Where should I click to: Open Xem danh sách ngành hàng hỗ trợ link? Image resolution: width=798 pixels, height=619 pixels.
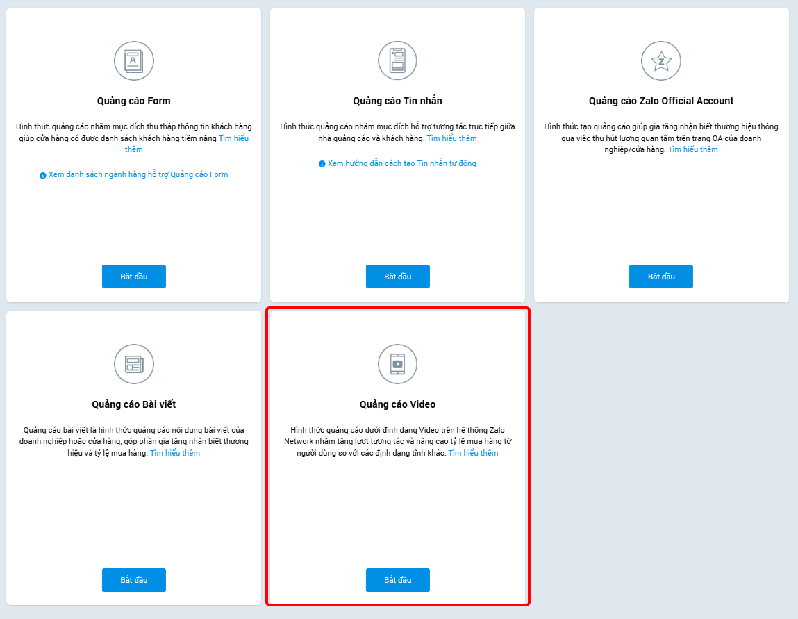(138, 174)
